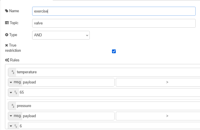Click the Name field containing exercise

pyautogui.click(x=114, y=11)
